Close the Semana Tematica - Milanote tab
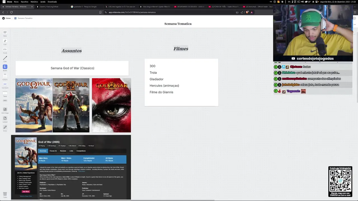Viewport: 358px width, 201px height. tap(32, 7)
